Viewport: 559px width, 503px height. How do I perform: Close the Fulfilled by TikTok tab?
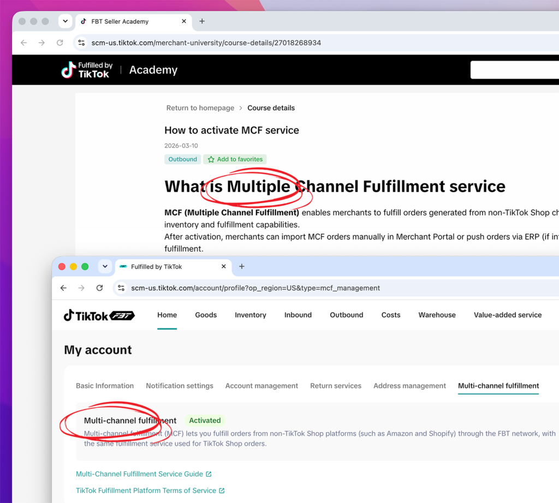coord(223,266)
